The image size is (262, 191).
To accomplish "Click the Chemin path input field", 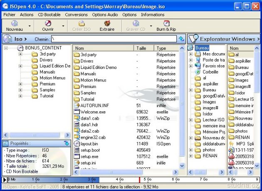I will 113,39.
